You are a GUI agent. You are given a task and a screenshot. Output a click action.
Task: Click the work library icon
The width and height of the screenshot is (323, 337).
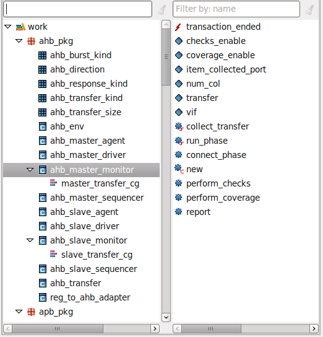[20, 27]
